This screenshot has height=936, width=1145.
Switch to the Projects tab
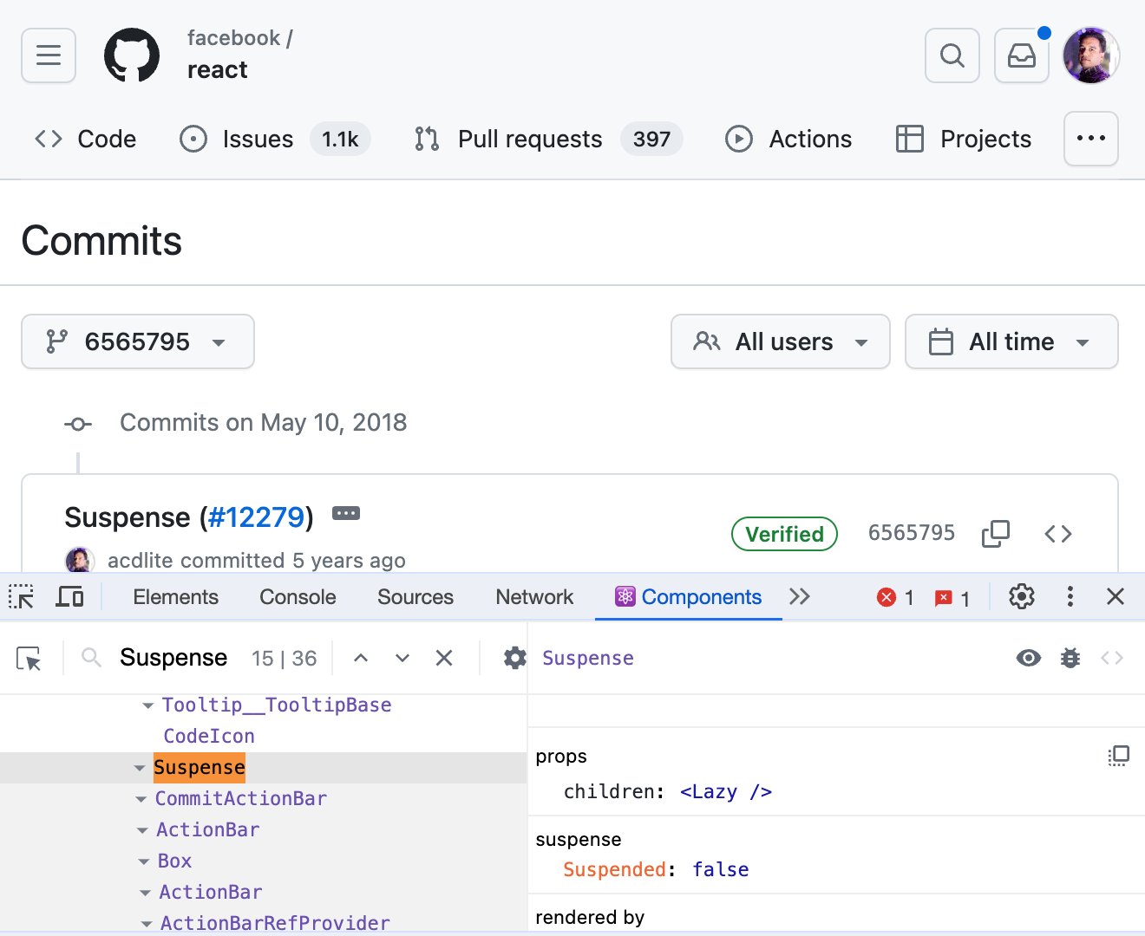[x=964, y=139]
